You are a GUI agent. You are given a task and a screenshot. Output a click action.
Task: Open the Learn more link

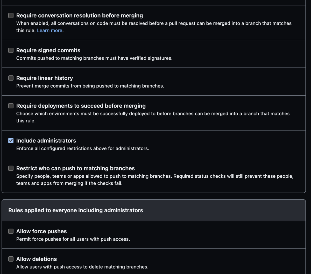point(50,31)
